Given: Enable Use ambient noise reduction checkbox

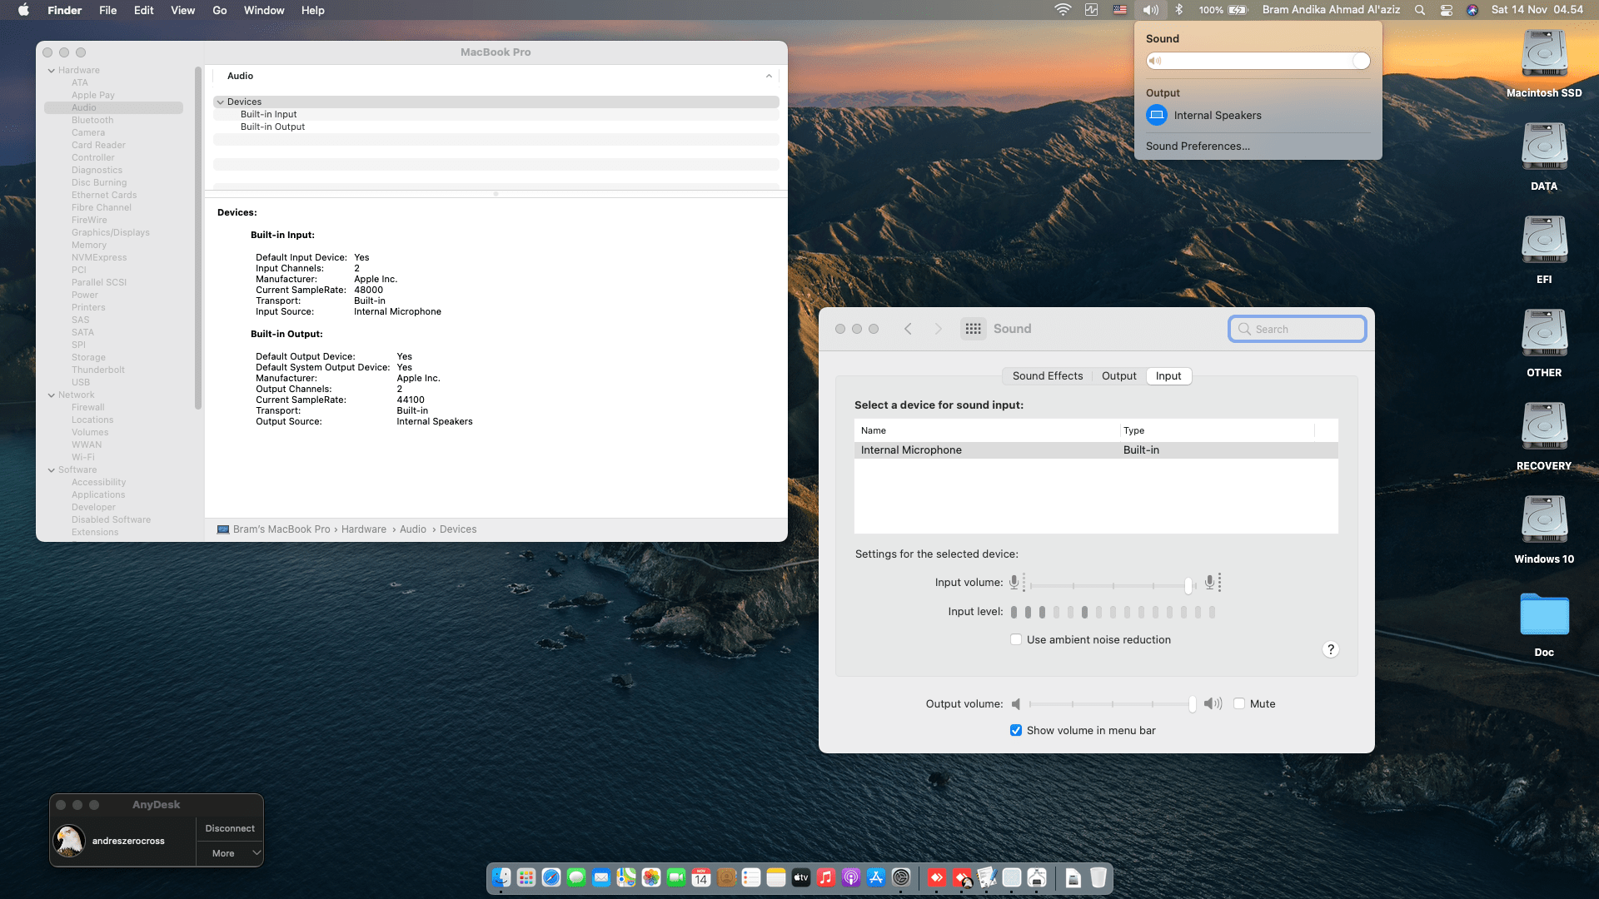Looking at the screenshot, I should click(1016, 640).
